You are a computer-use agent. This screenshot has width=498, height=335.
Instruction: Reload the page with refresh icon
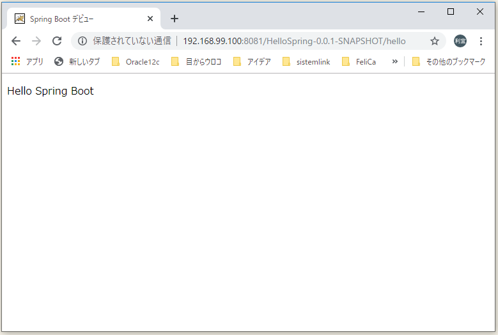(x=57, y=41)
